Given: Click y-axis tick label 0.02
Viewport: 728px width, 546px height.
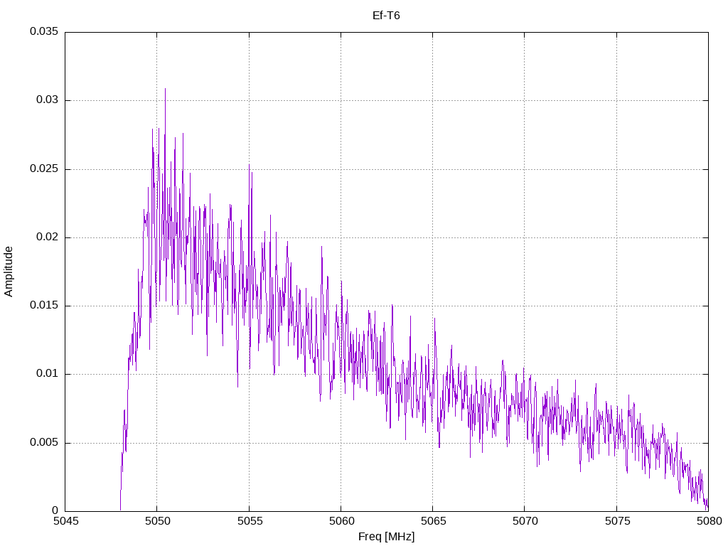Looking at the screenshot, I should [x=48, y=237].
